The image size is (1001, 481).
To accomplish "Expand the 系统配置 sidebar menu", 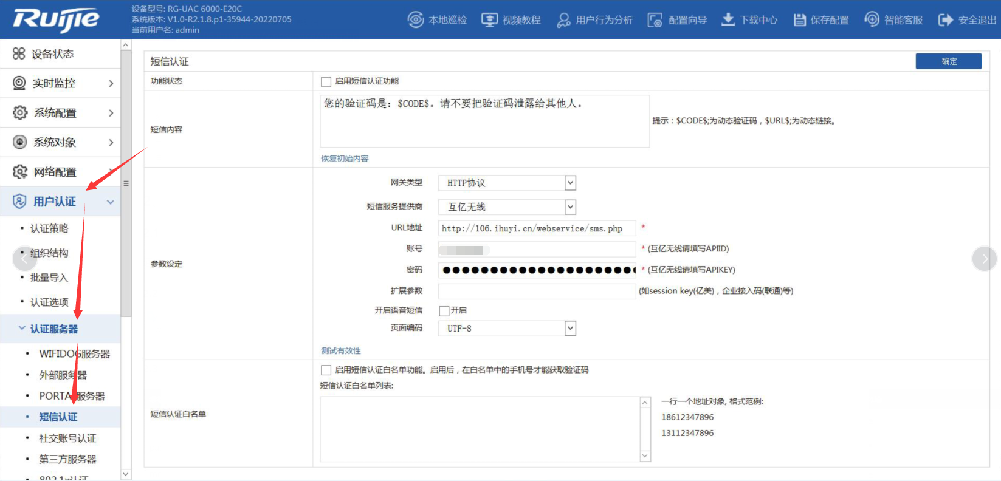I will pos(61,113).
